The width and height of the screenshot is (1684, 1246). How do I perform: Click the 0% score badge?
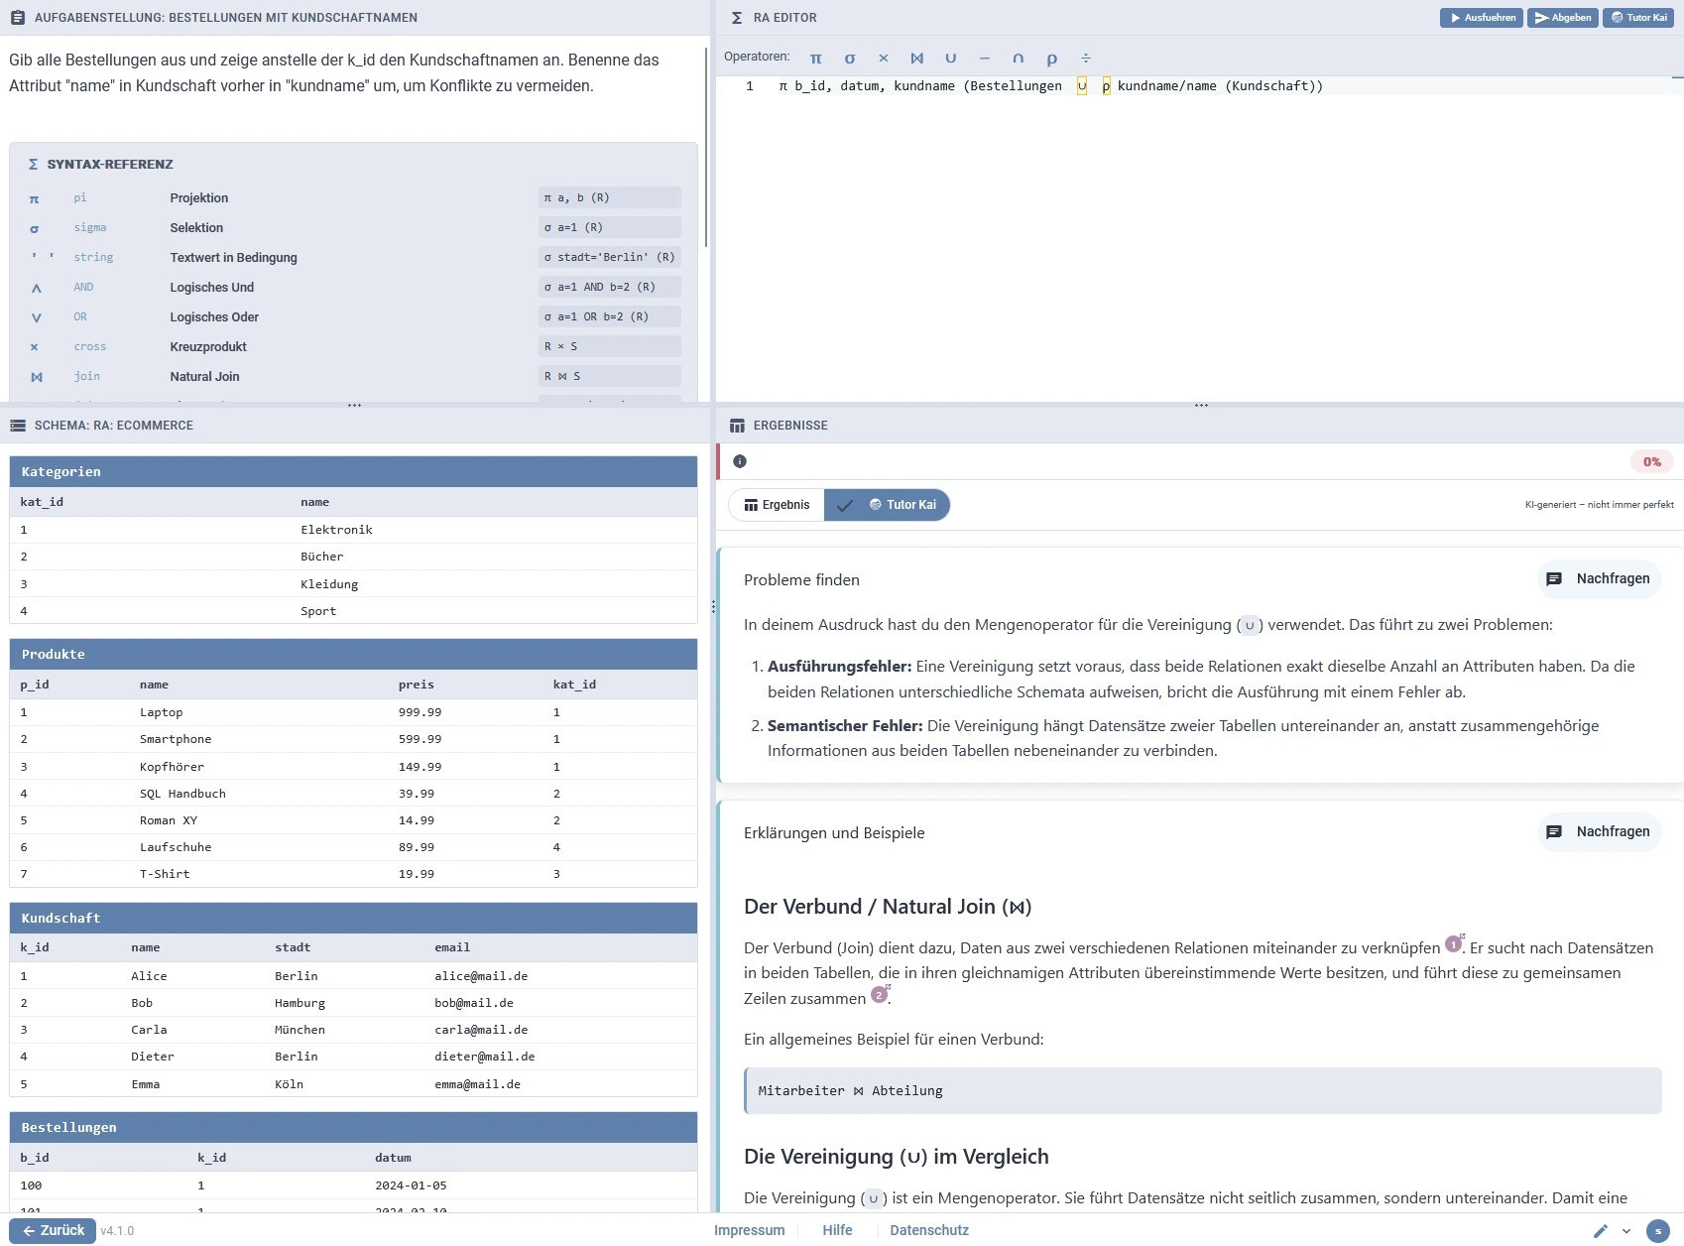(x=1652, y=461)
